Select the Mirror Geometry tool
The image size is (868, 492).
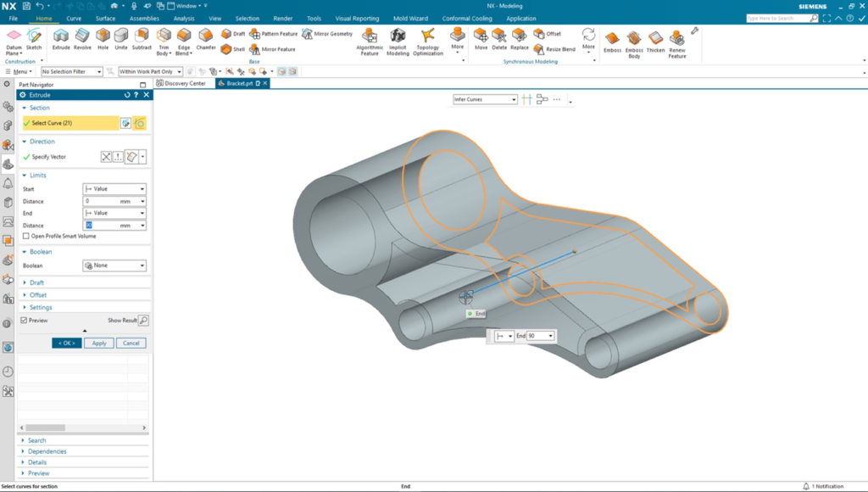pos(330,35)
